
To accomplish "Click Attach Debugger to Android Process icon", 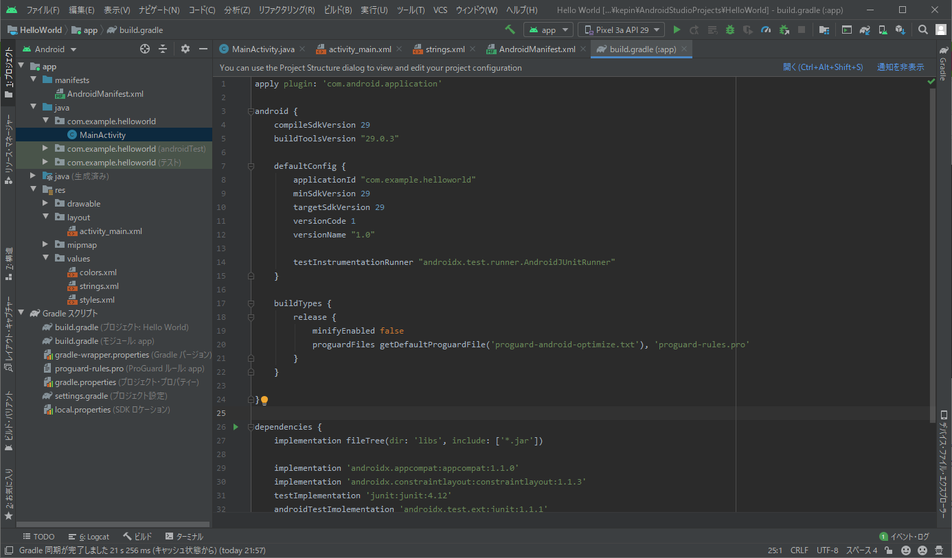I will [x=784, y=30].
